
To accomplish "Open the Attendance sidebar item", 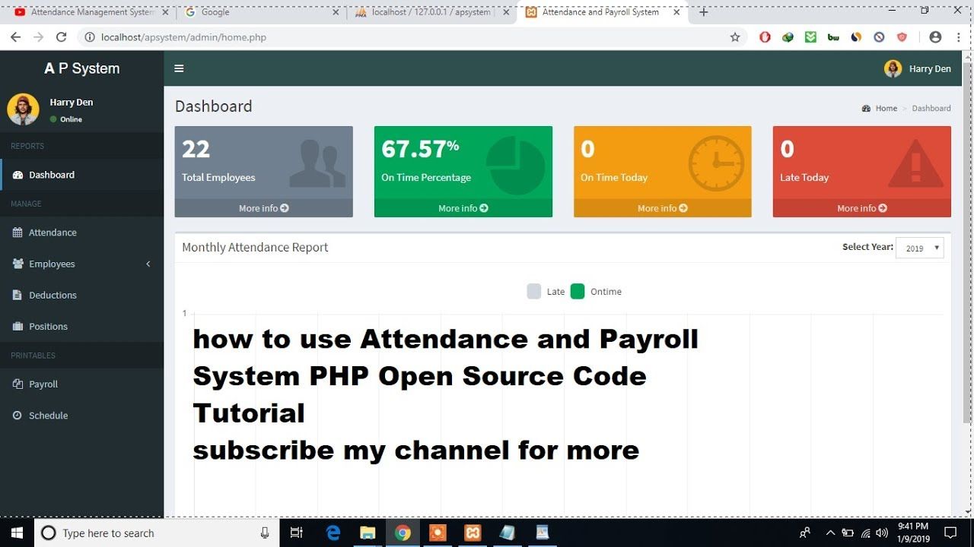I will 81,232.
